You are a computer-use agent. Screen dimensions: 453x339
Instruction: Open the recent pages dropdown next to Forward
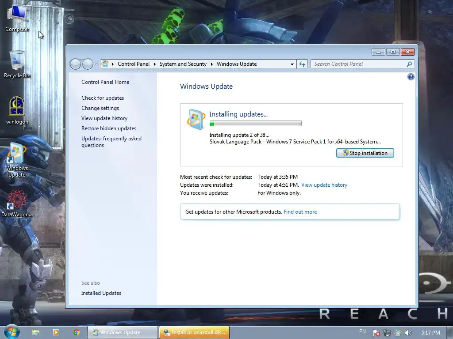tap(96, 64)
